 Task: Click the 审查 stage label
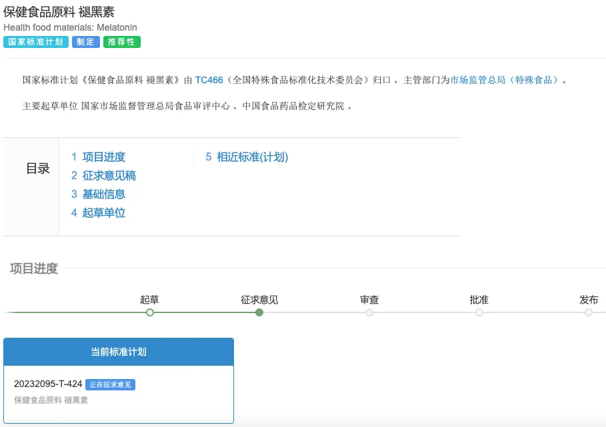point(369,300)
